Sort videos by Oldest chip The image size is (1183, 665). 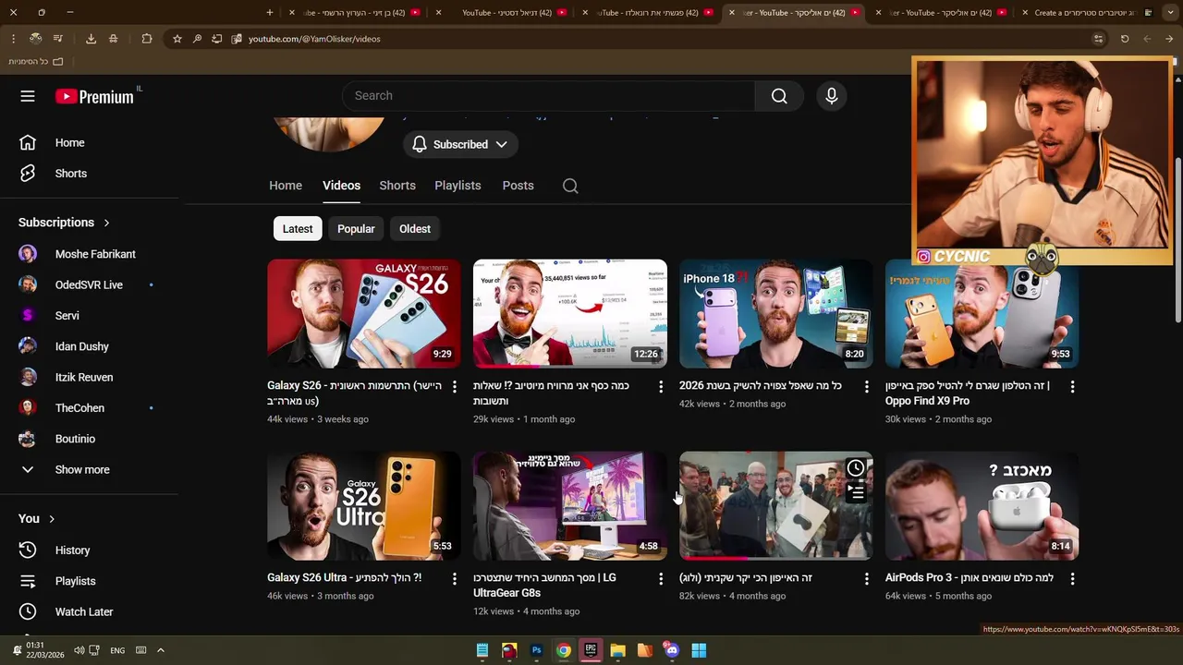415,229
